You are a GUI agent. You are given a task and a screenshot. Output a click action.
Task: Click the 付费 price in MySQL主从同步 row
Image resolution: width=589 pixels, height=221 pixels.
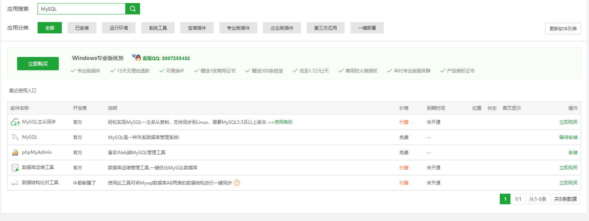click(x=404, y=122)
